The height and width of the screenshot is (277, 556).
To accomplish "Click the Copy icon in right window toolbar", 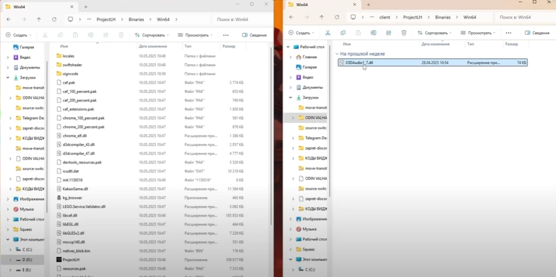I will tap(343, 33).
